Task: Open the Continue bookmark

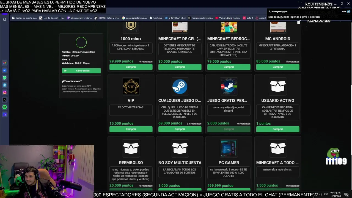Action: tap(156, 18)
